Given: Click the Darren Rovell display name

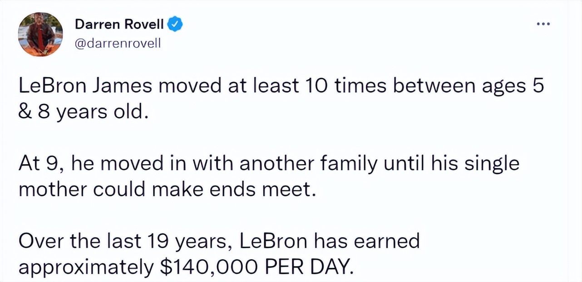Looking at the screenshot, I should pyautogui.click(x=120, y=24).
